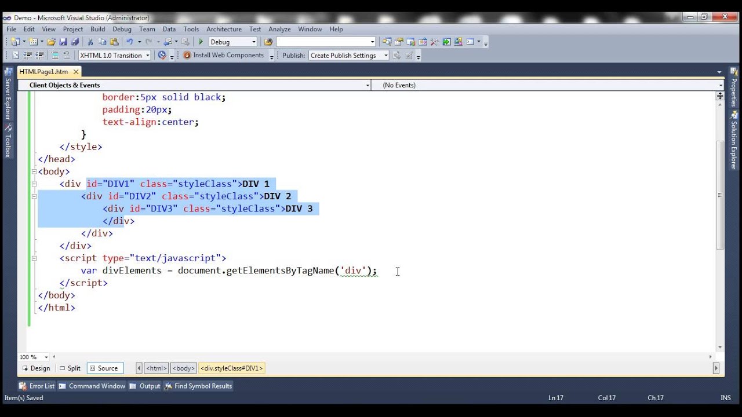Save HTMLPage1.htm with the Save icon
The image size is (742, 417).
tap(63, 42)
